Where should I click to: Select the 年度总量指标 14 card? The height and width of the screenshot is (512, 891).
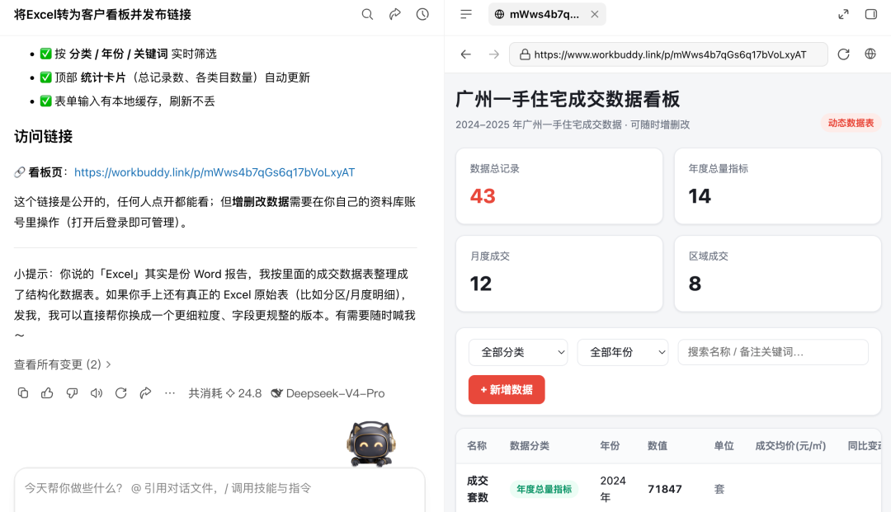pyautogui.click(x=777, y=186)
